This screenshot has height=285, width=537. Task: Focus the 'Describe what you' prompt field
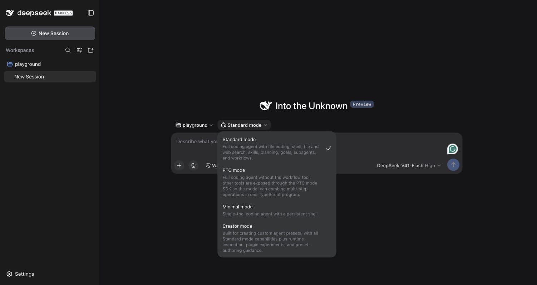(x=197, y=141)
